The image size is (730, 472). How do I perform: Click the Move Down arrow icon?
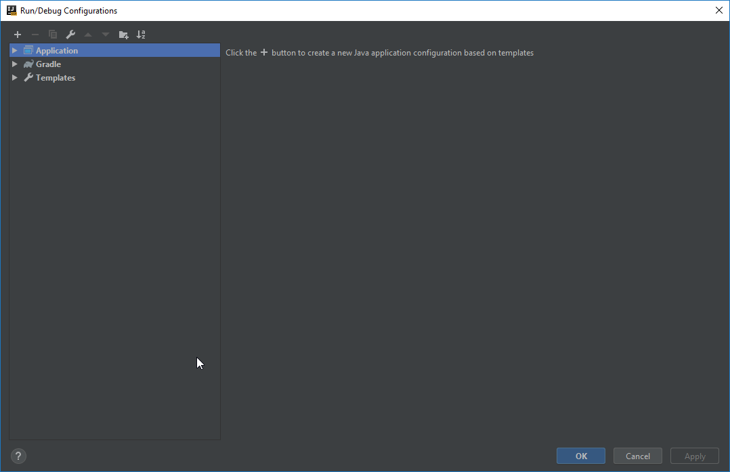point(106,35)
